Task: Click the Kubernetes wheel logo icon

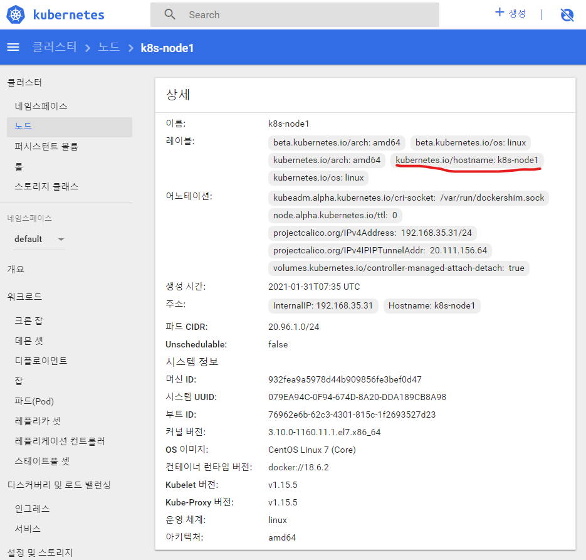Action: (16, 15)
